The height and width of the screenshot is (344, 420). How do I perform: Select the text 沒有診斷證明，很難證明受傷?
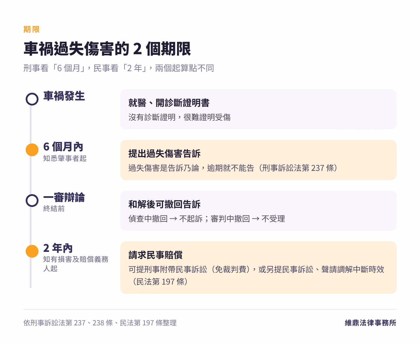pyautogui.click(x=180, y=117)
